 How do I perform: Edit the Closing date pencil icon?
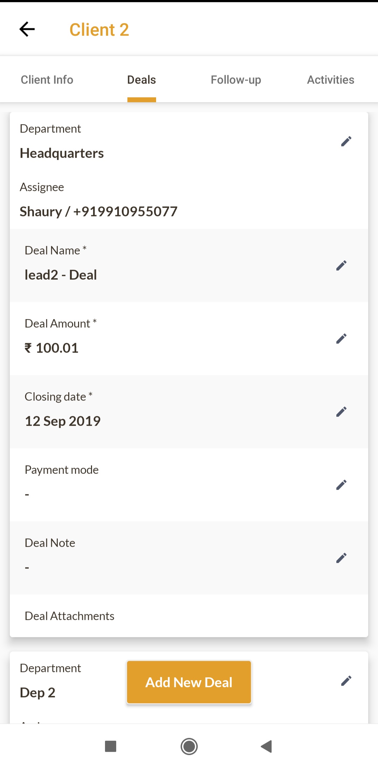341,412
